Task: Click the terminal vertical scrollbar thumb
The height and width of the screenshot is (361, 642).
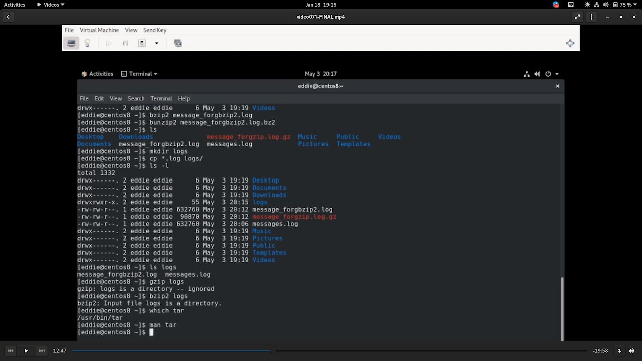Action: pyautogui.click(x=562, y=308)
